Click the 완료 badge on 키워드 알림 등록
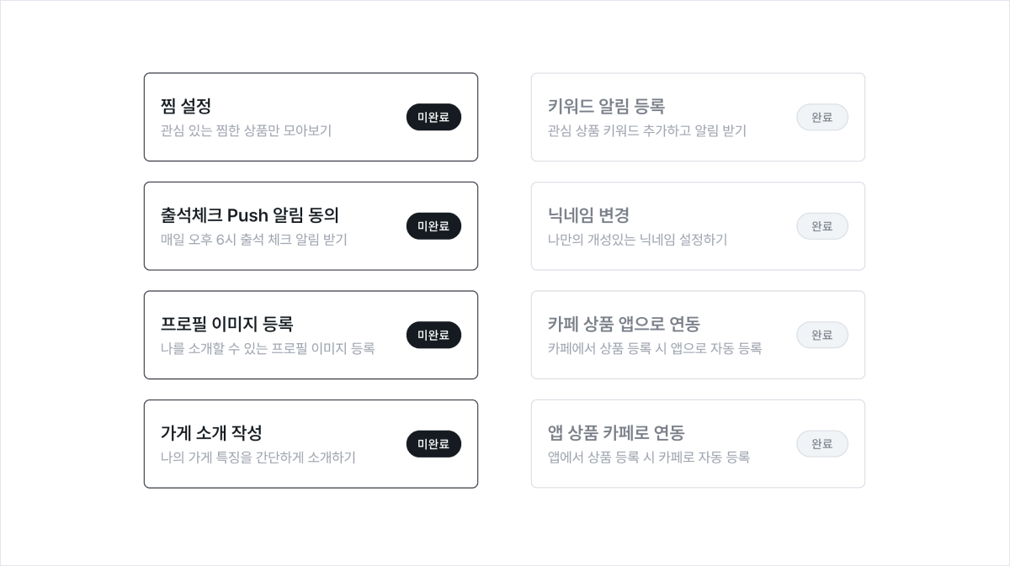The width and height of the screenshot is (1010, 566). click(x=822, y=117)
